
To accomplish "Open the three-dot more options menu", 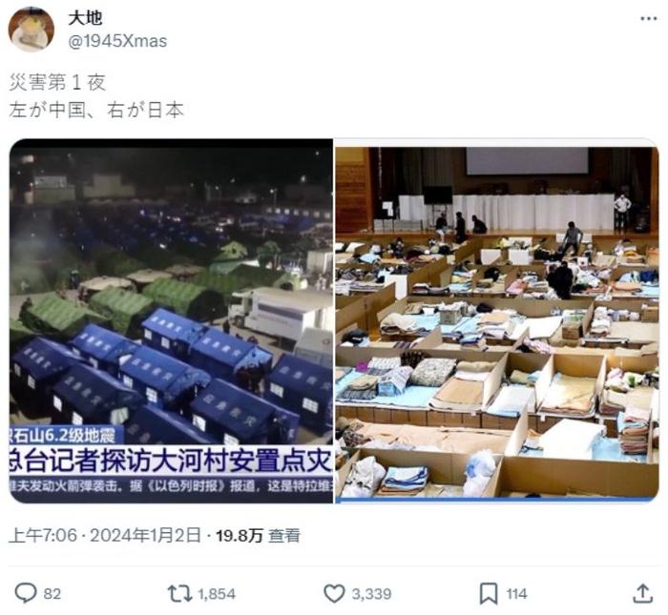I will [648, 19].
